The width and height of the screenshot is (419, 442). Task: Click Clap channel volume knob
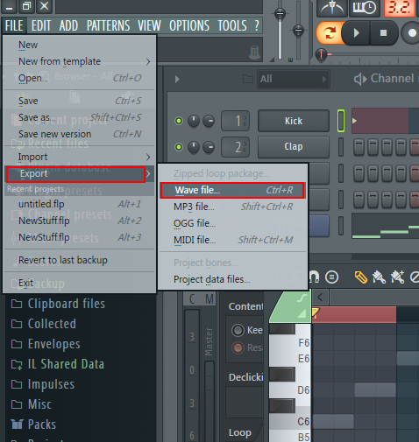pos(209,147)
